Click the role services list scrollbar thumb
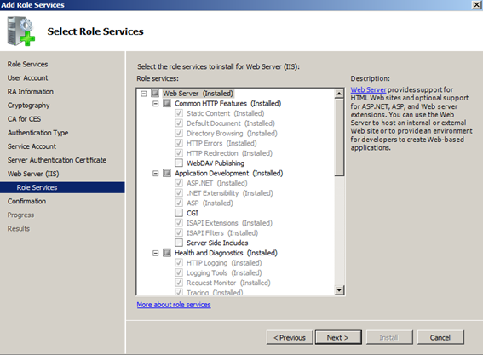The width and height of the screenshot is (483, 355). point(339,137)
